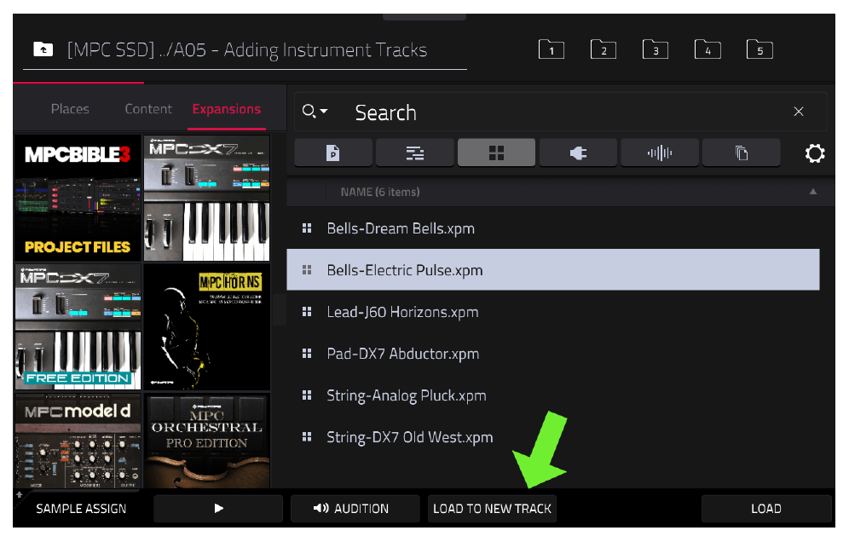Open MPC Orchestral Pro Edition expansion
The width and height of the screenshot is (849, 542).
(x=207, y=441)
